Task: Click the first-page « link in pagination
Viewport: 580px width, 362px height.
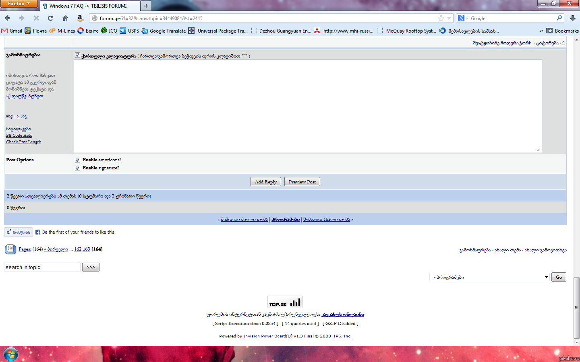Action: 56,249
